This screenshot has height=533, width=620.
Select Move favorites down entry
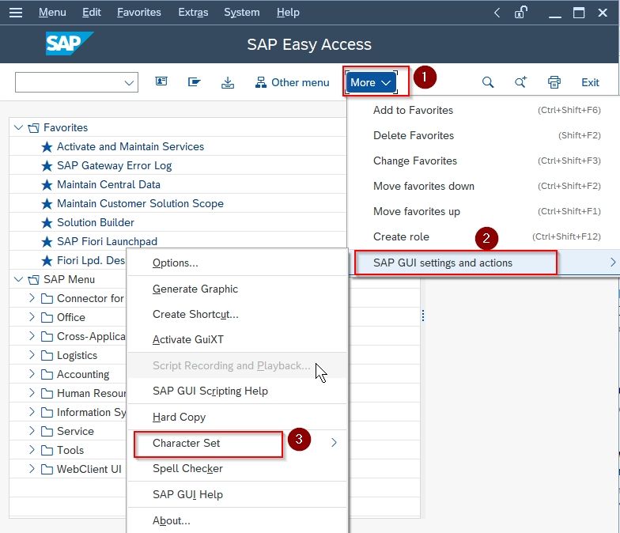click(483, 186)
